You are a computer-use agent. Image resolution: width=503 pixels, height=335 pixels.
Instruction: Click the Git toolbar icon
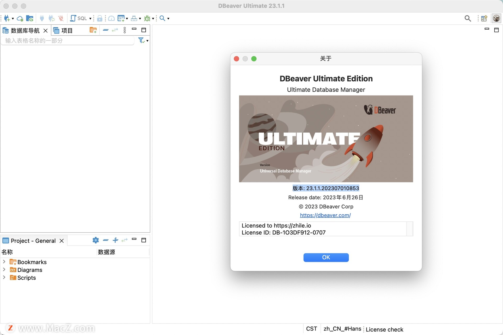point(121,18)
